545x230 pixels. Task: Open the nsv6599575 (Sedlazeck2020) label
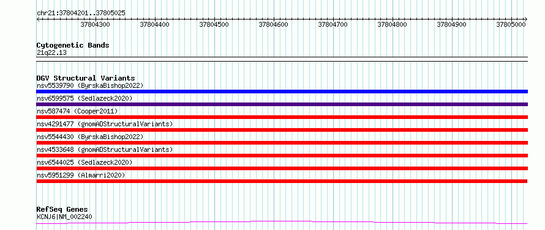click(x=85, y=98)
